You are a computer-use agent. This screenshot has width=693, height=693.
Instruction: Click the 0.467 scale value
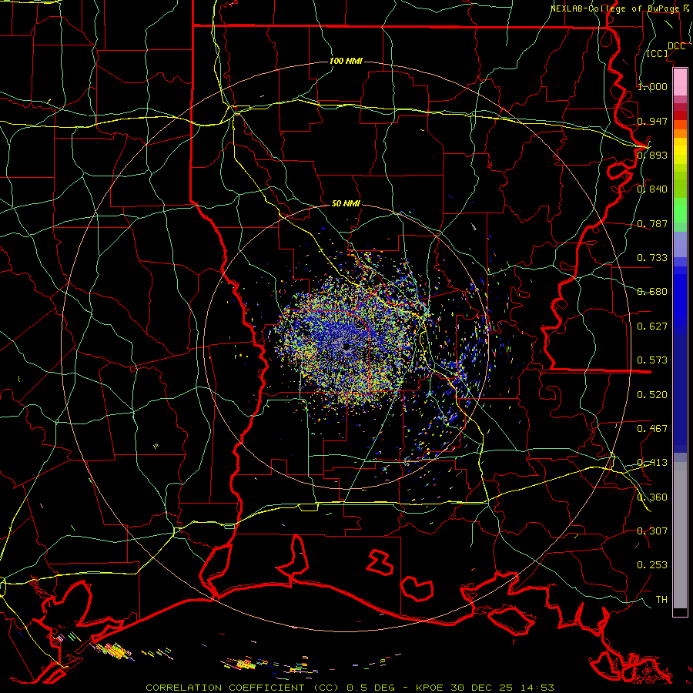652,429
